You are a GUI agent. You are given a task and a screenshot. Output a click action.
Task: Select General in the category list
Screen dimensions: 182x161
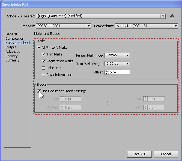(11, 34)
